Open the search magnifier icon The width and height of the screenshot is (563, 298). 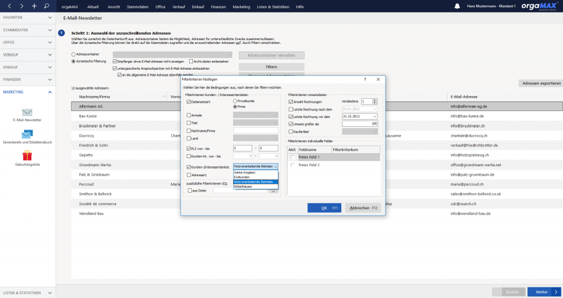46,6
